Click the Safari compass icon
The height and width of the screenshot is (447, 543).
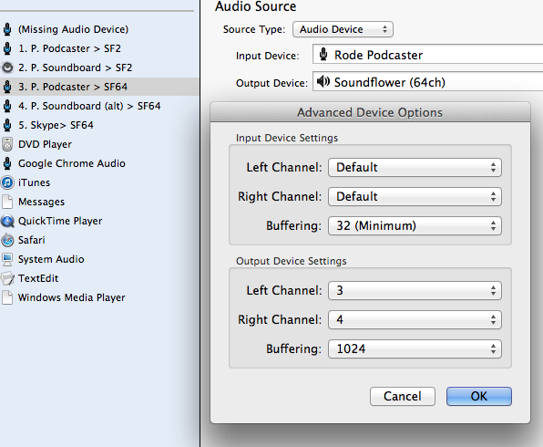7,240
